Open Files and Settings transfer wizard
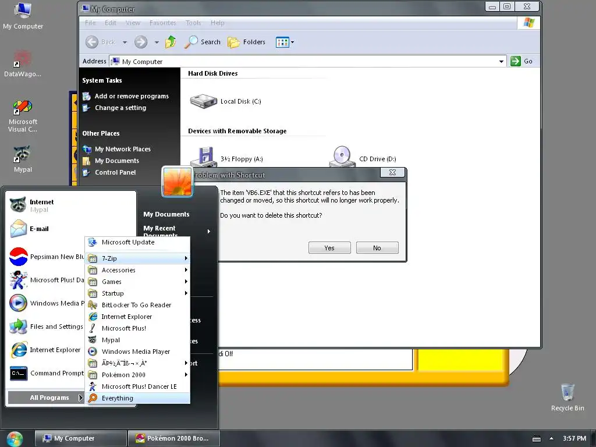 [47, 327]
